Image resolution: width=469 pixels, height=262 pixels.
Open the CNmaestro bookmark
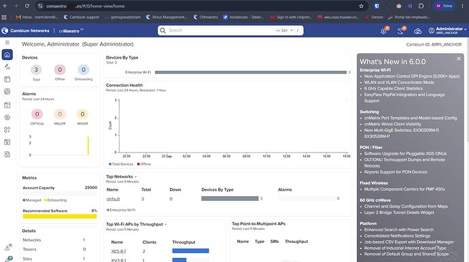tap(206, 18)
